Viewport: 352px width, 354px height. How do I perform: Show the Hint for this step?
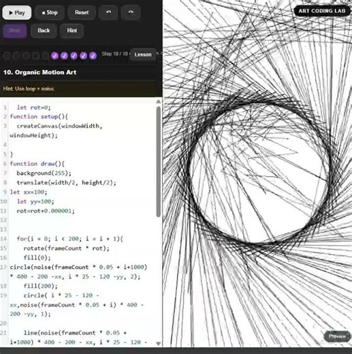point(72,31)
